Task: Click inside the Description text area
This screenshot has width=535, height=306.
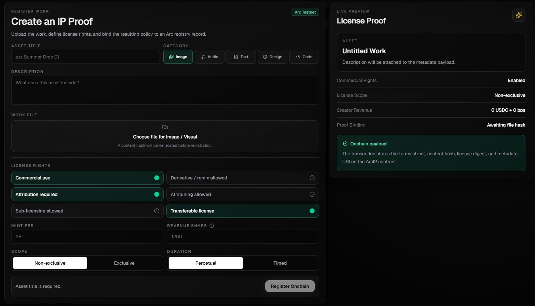Action: (x=165, y=90)
